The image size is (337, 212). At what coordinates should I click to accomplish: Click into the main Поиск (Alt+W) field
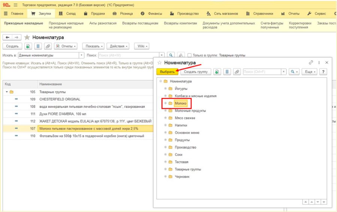tap(129, 55)
